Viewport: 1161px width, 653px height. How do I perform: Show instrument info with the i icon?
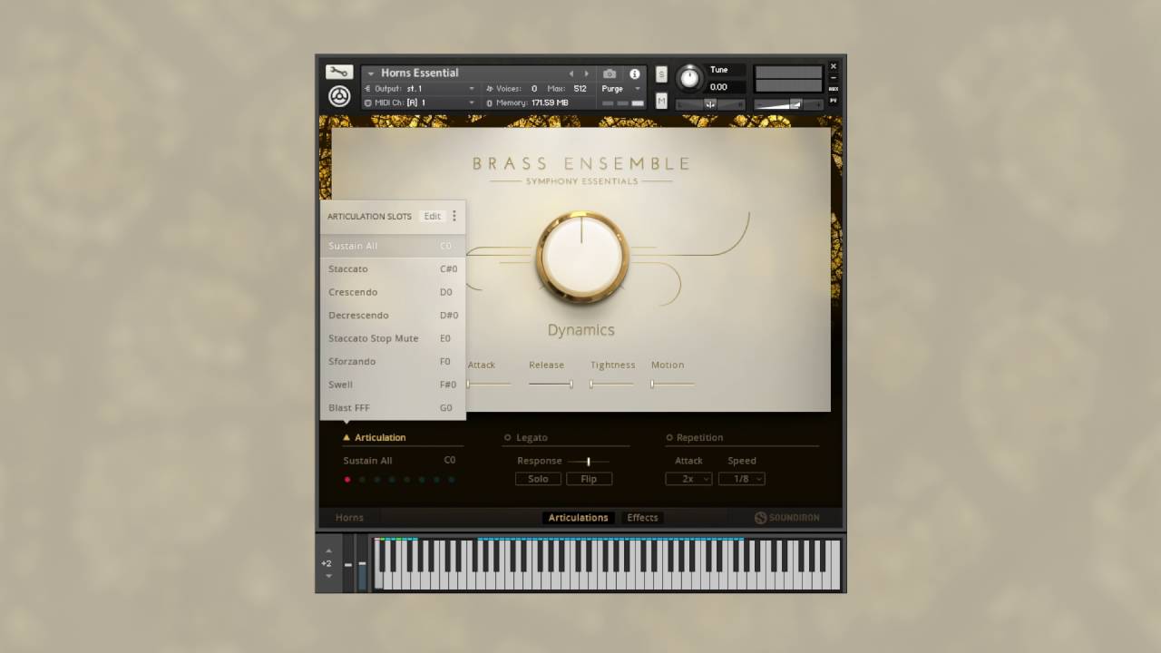tap(635, 73)
